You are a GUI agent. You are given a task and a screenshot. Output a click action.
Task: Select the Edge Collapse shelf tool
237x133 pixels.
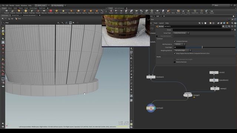[71, 11]
